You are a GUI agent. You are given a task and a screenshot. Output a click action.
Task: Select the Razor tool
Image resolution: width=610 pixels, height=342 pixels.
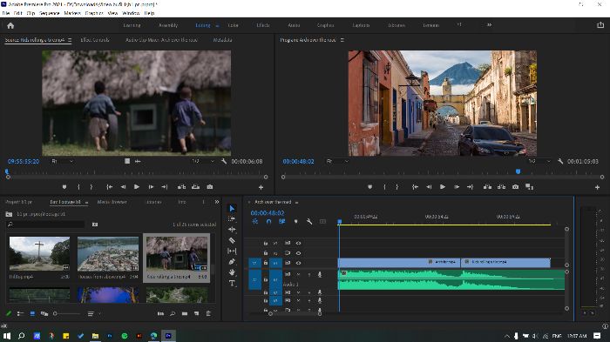[232, 240]
